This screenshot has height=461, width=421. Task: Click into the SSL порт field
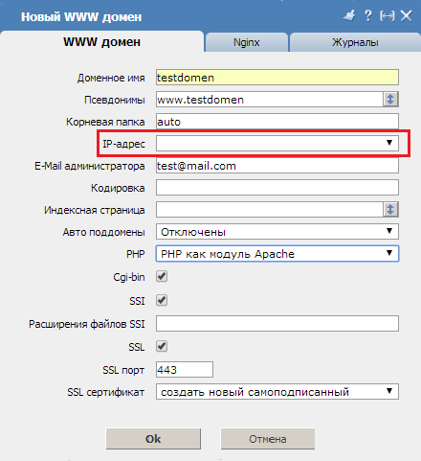185,370
